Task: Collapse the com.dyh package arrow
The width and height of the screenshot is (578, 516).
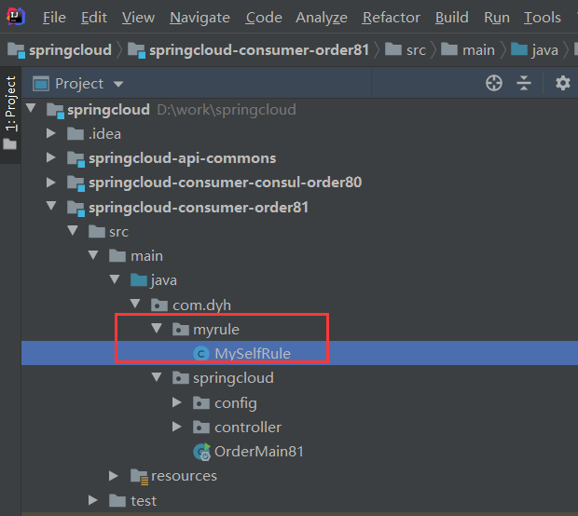Action: 135,304
